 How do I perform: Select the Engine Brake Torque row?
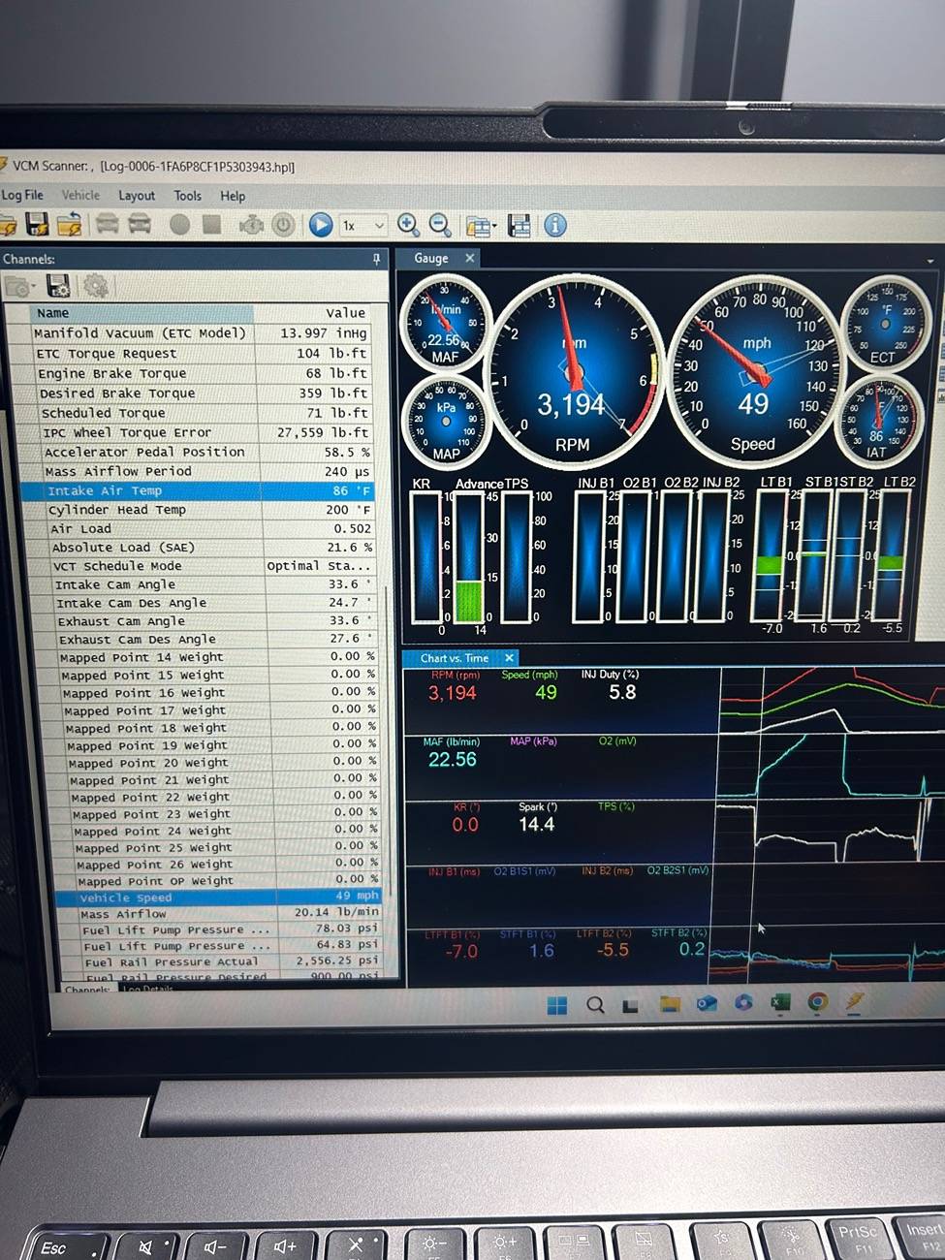204,373
